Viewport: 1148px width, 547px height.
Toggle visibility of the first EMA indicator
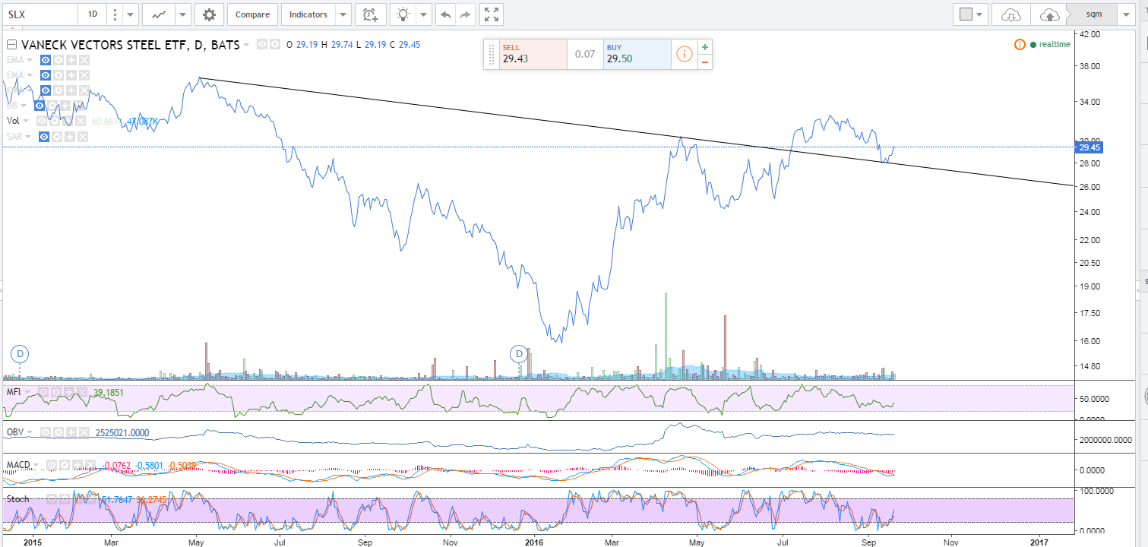pos(46,60)
